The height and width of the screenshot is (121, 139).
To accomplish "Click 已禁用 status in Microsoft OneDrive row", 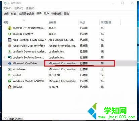I will (x=84, y=63).
